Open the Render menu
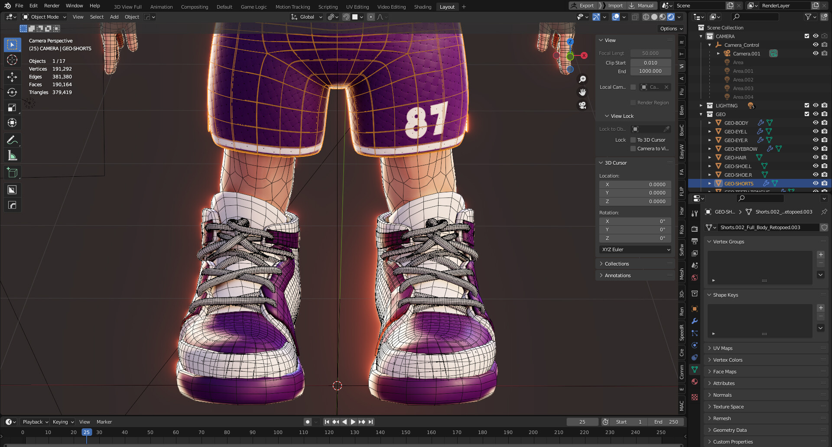Viewport: 832px width, 447px height. [x=52, y=6]
